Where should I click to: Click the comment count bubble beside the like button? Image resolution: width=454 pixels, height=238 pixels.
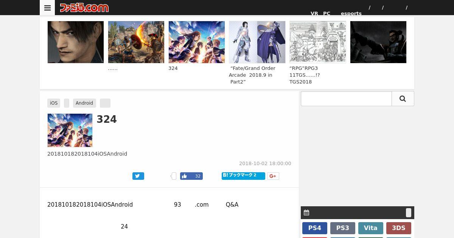(174, 176)
